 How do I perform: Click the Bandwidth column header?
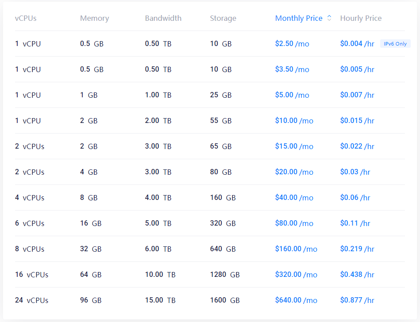pyautogui.click(x=163, y=18)
